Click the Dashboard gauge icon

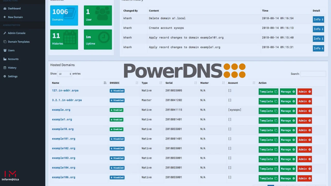click(5, 9)
